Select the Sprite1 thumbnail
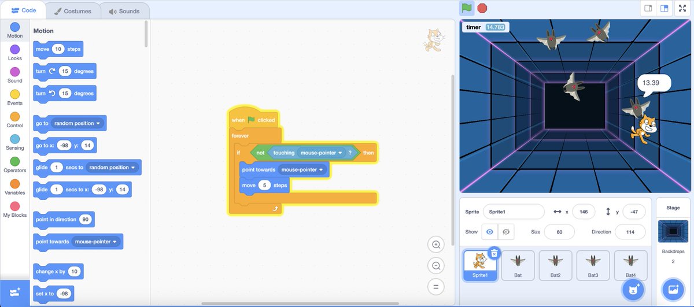694x307 pixels. click(480, 265)
